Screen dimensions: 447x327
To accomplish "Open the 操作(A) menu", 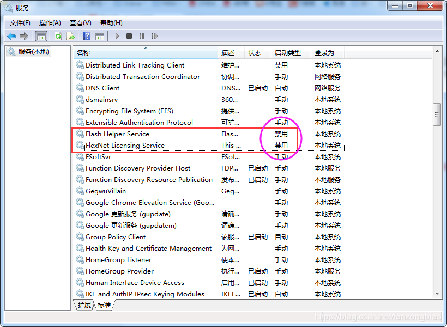I will click(x=50, y=23).
